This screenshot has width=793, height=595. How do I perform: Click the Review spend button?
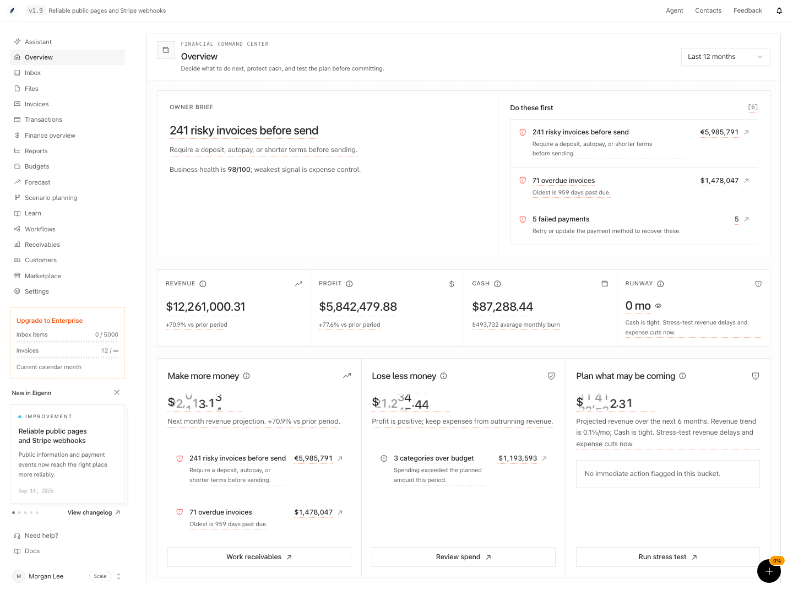tap(464, 557)
